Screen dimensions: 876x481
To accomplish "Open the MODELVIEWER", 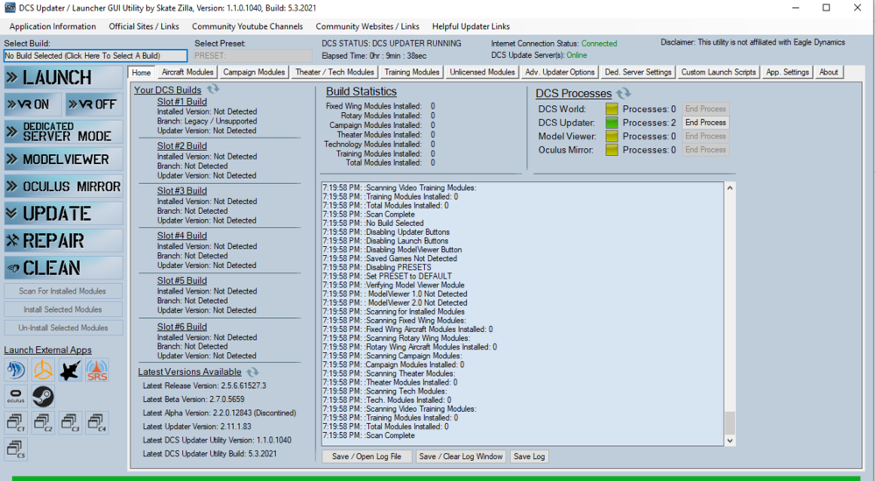I will pos(64,159).
